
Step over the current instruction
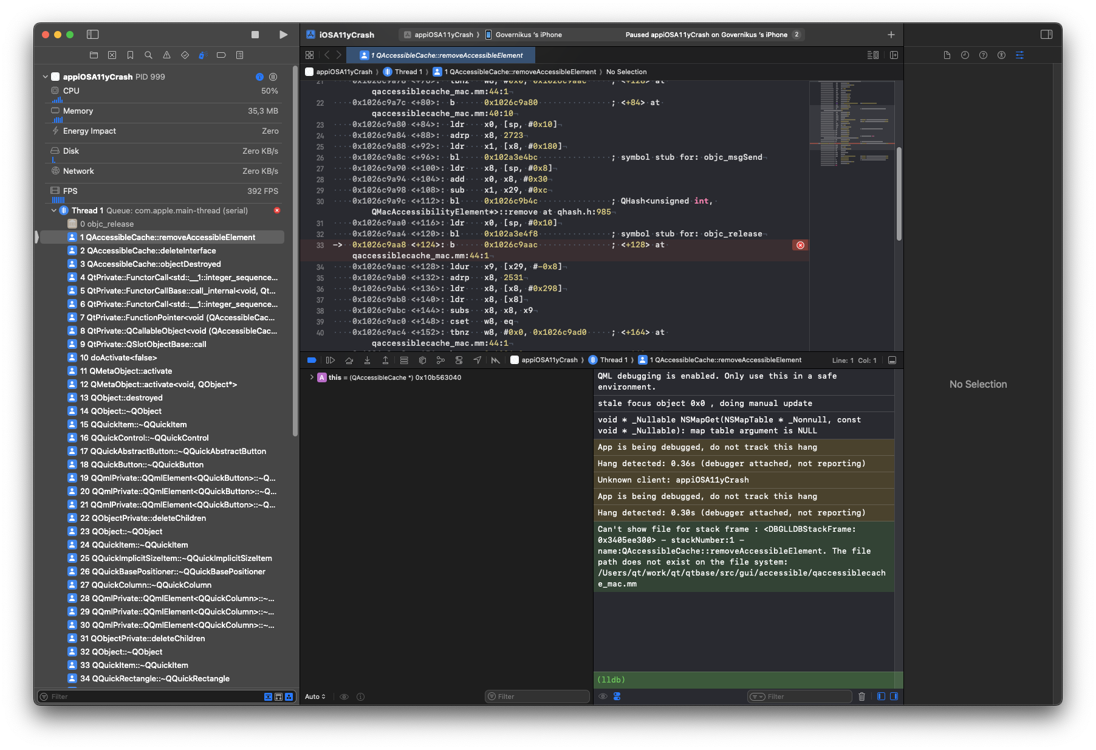[x=349, y=360]
